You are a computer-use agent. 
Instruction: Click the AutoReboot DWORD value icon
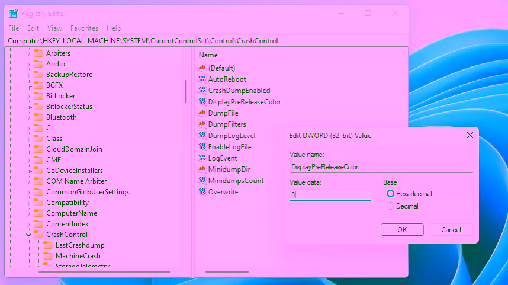202,79
